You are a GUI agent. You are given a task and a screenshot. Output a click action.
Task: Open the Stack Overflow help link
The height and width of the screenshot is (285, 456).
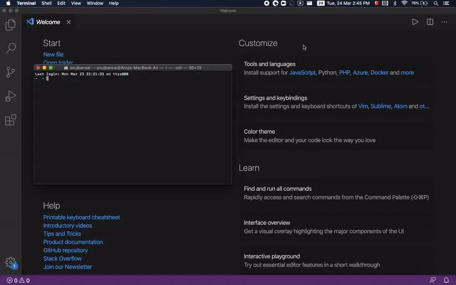pos(63,259)
